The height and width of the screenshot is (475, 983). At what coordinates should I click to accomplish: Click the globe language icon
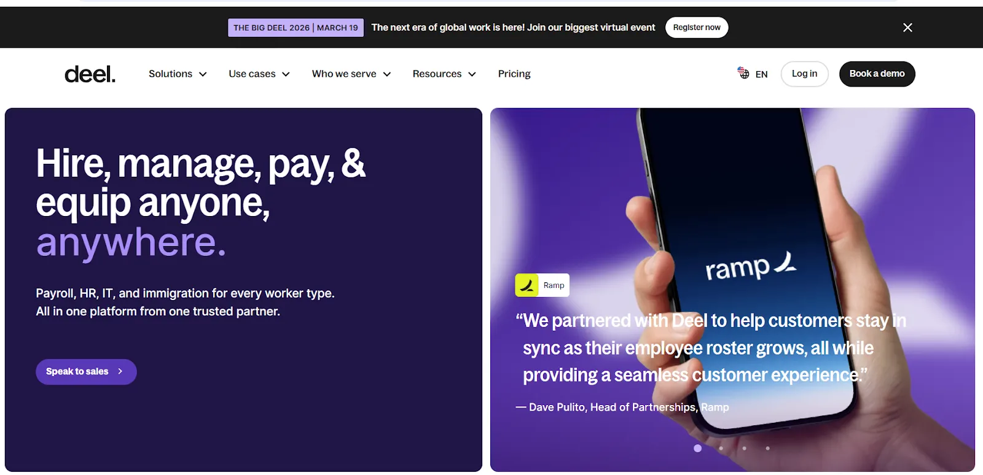click(x=743, y=73)
